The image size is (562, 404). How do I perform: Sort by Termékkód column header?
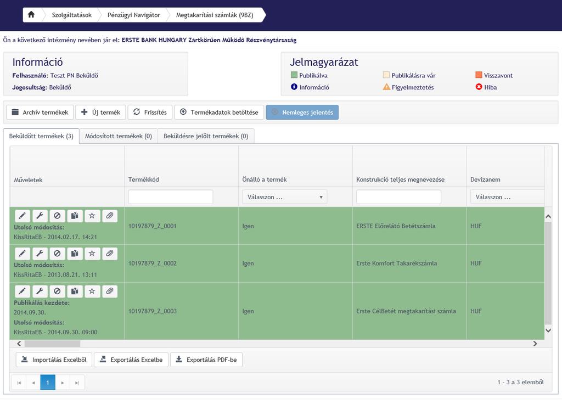[x=144, y=179]
